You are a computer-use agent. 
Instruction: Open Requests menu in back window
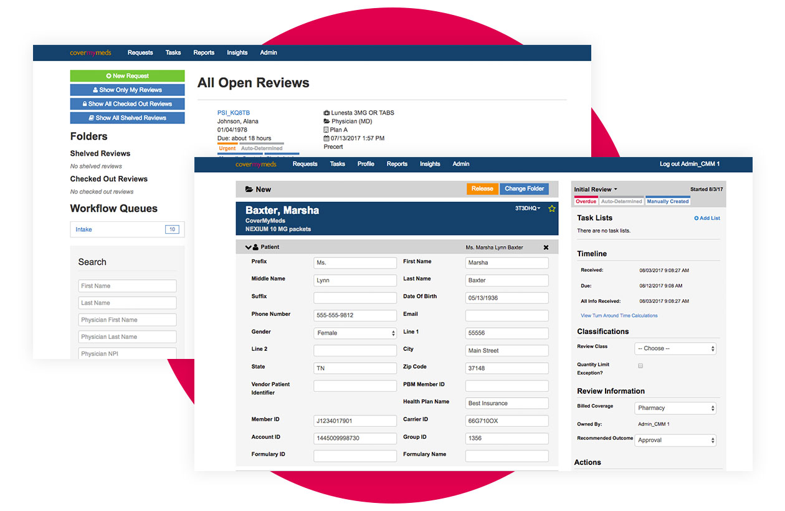(x=140, y=53)
